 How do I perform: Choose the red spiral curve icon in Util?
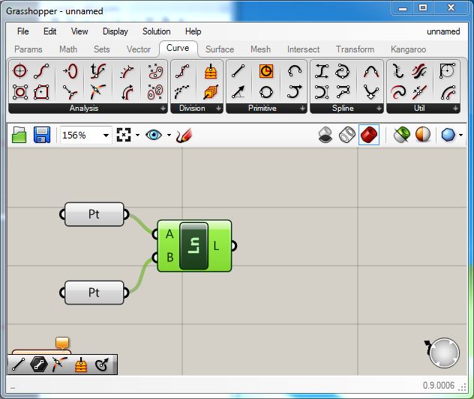pyautogui.click(x=398, y=92)
